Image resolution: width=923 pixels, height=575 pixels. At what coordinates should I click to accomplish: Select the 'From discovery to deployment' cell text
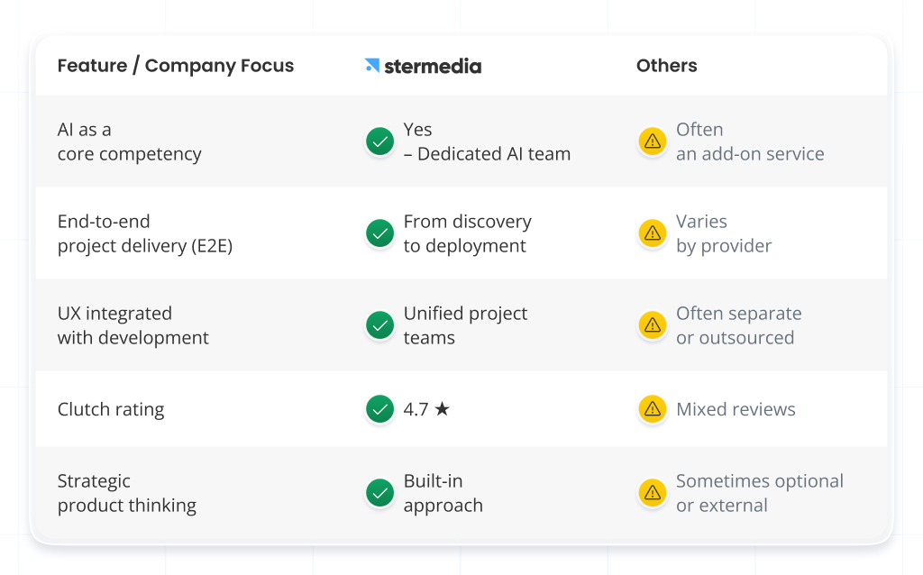pos(468,233)
